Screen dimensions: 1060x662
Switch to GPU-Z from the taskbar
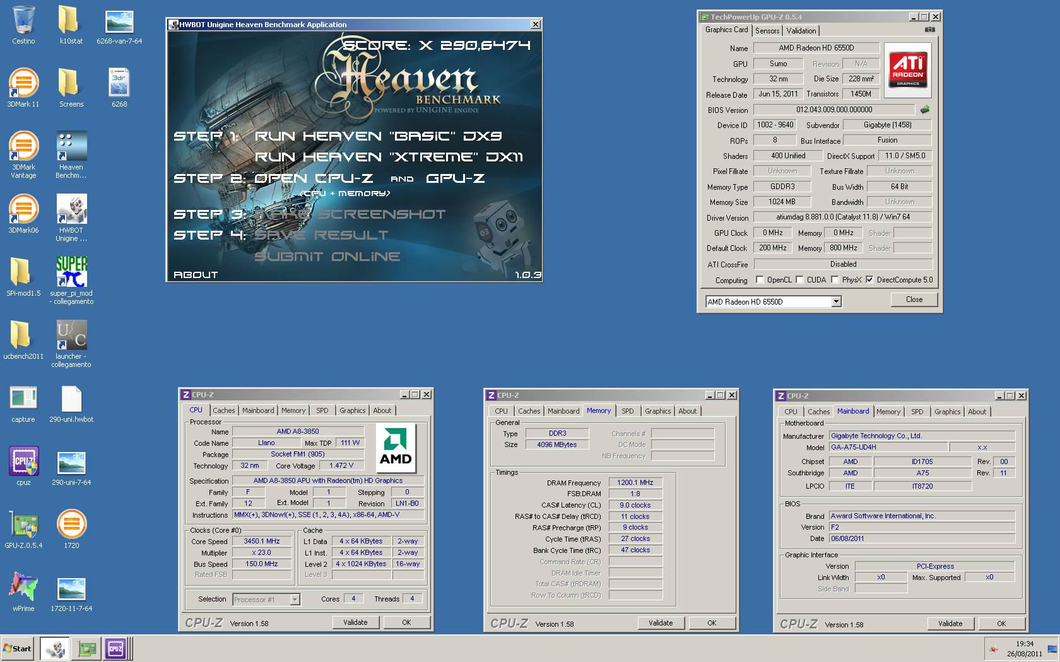click(x=86, y=649)
